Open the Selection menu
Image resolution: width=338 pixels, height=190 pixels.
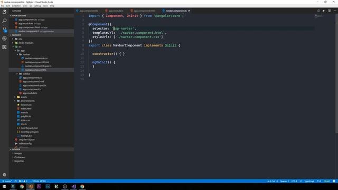pos(16,6)
